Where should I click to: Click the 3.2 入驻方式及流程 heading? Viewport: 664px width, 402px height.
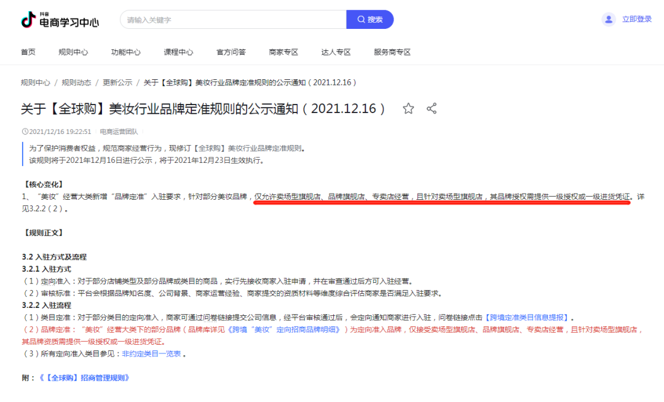(x=54, y=257)
